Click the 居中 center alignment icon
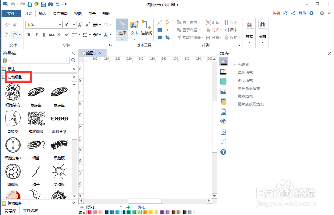 coord(226,30)
